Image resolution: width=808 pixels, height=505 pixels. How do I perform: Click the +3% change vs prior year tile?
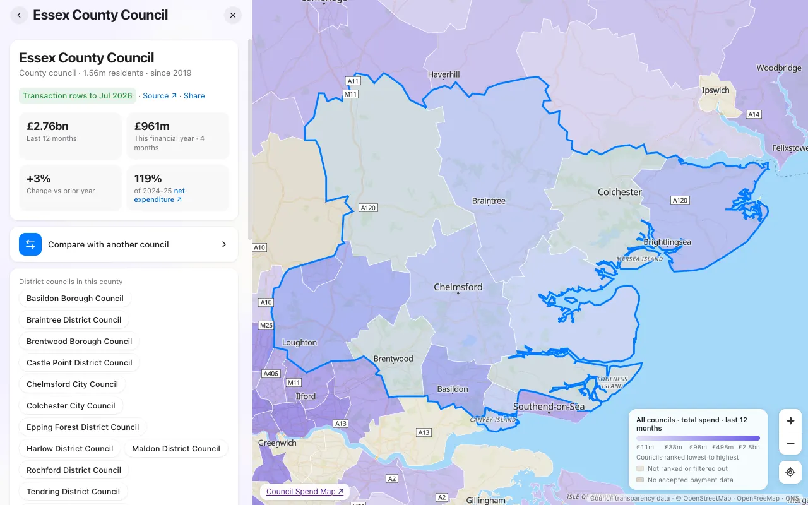[x=71, y=188]
